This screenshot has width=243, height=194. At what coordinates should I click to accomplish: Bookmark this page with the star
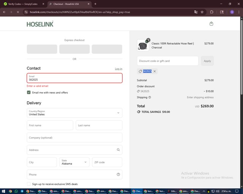pyautogui.click(x=202, y=12)
